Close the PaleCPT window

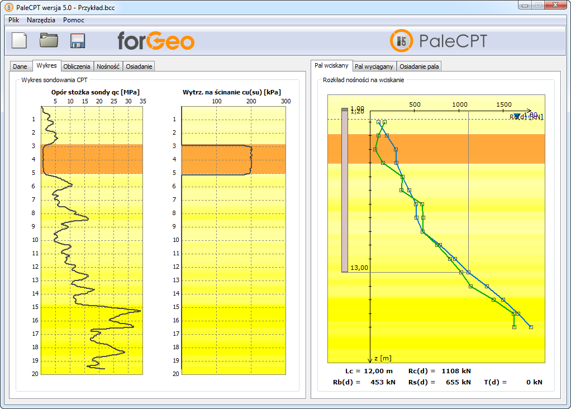(555, 6)
